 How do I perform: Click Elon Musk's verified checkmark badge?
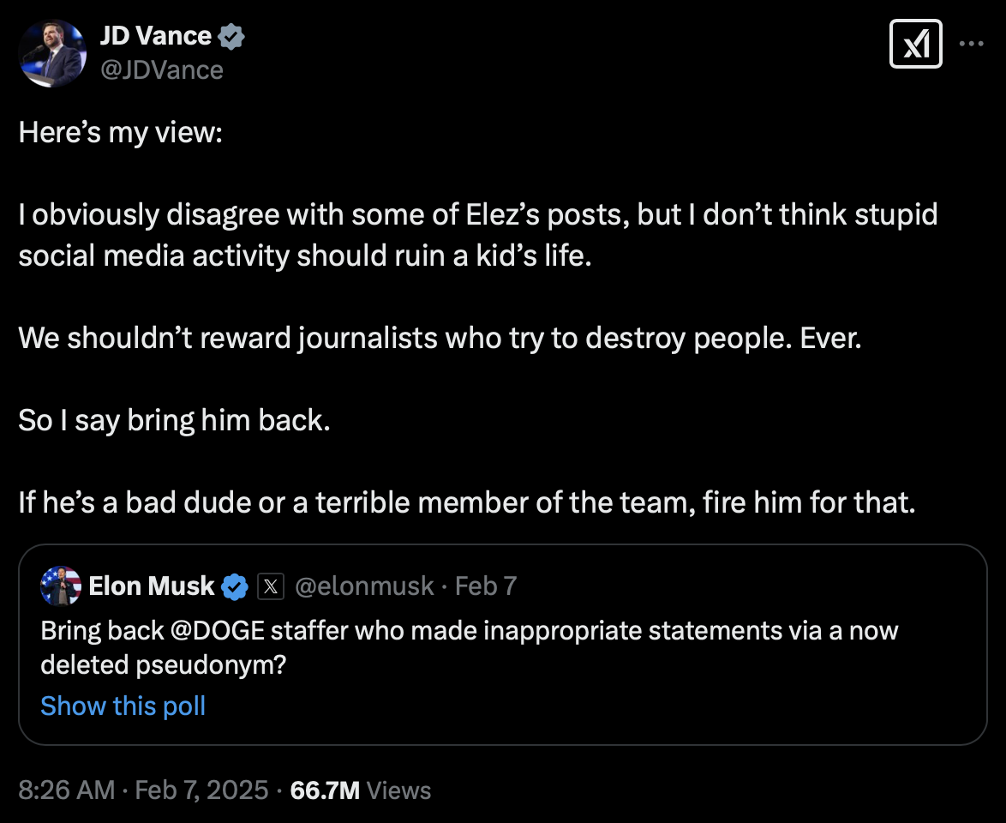point(236,586)
